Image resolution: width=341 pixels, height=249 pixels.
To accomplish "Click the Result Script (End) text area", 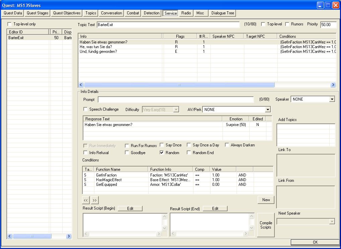I will 209,223.
